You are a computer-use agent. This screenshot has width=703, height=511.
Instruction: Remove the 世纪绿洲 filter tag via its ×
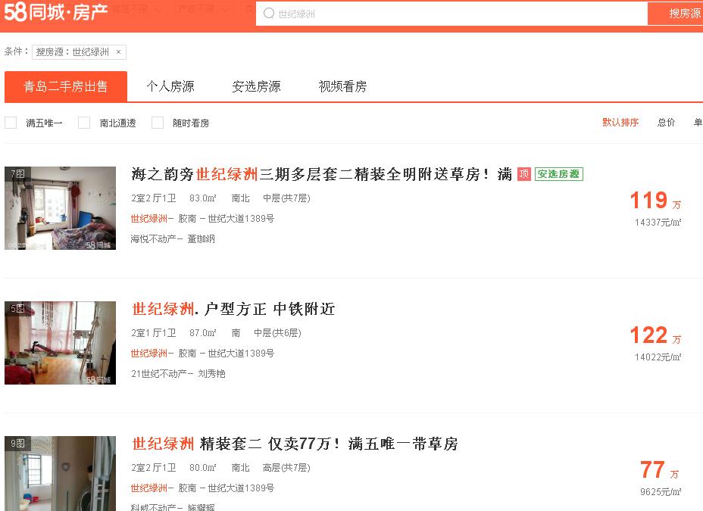pyautogui.click(x=119, y=51)
